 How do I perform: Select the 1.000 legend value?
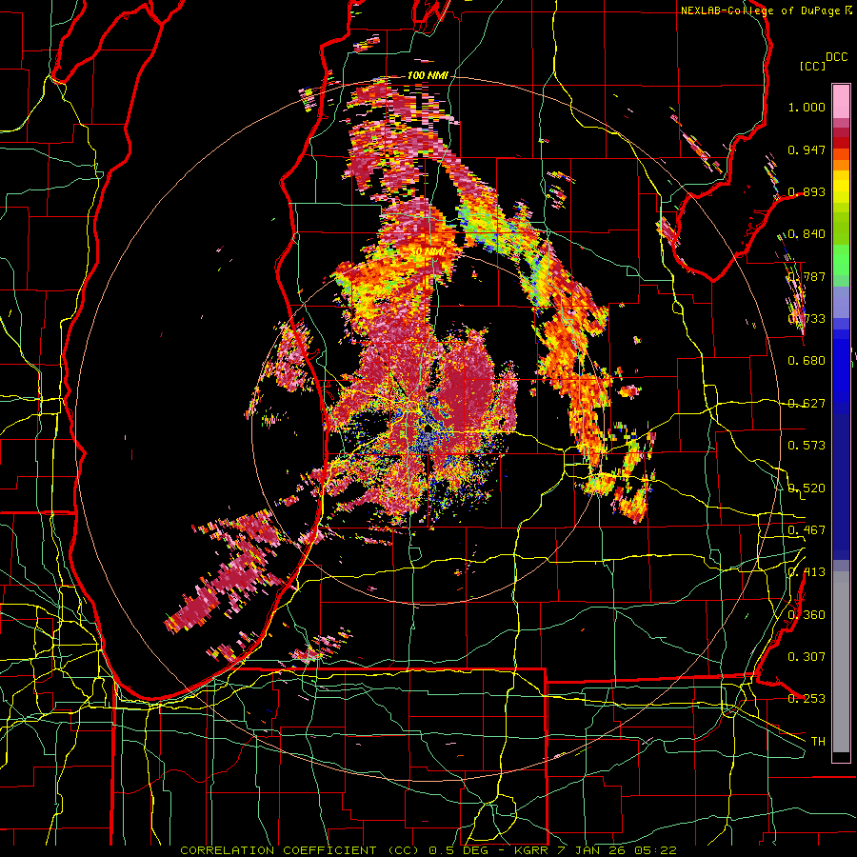click(x=807, y=107)
